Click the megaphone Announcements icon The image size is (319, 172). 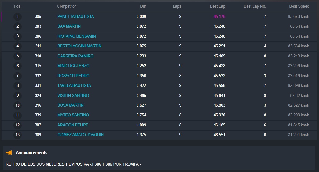(9, 153)
